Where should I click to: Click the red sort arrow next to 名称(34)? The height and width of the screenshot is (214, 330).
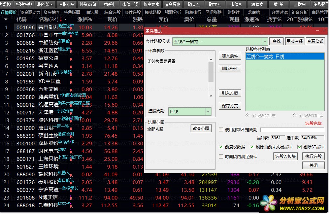[61, 20]
